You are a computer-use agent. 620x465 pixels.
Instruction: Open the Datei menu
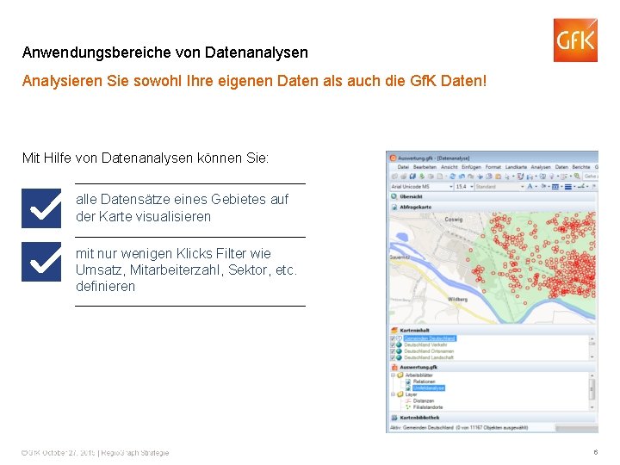coord(403,167)
